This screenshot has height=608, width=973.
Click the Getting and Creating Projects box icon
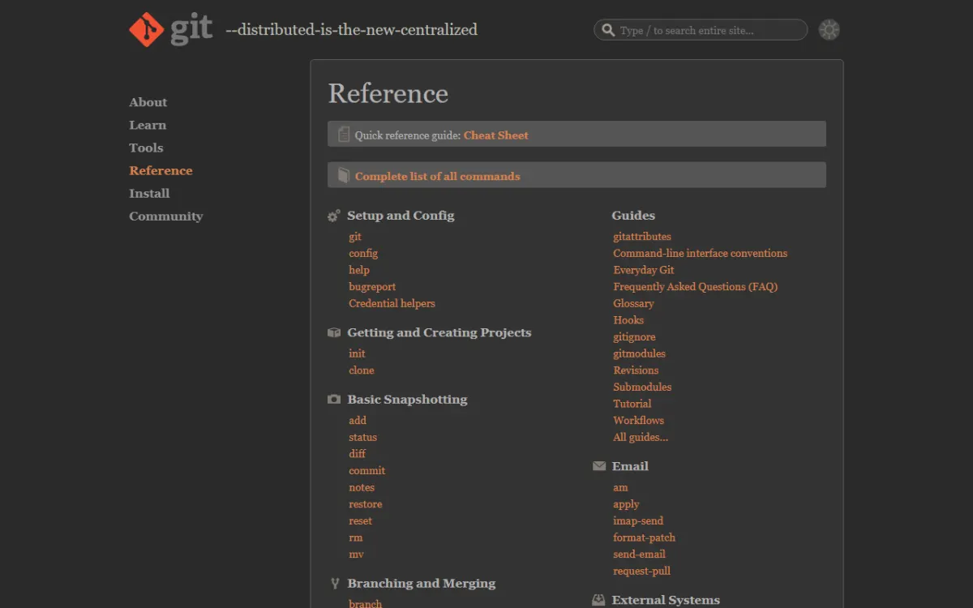334,332
